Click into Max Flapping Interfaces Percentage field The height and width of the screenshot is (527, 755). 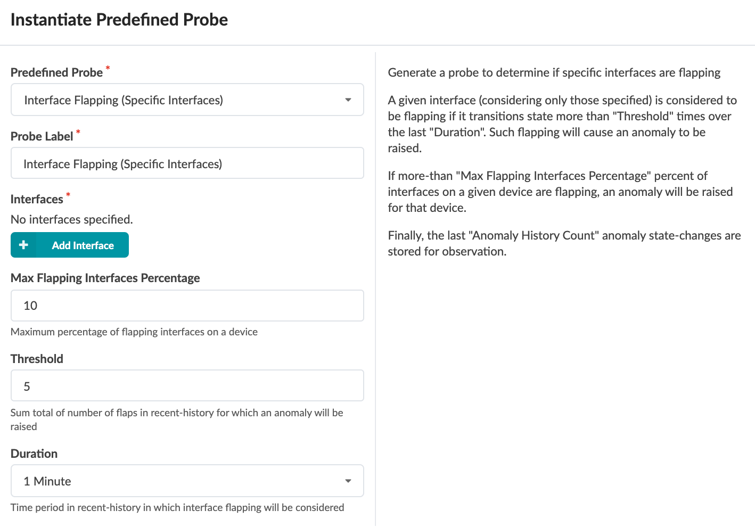187,306
